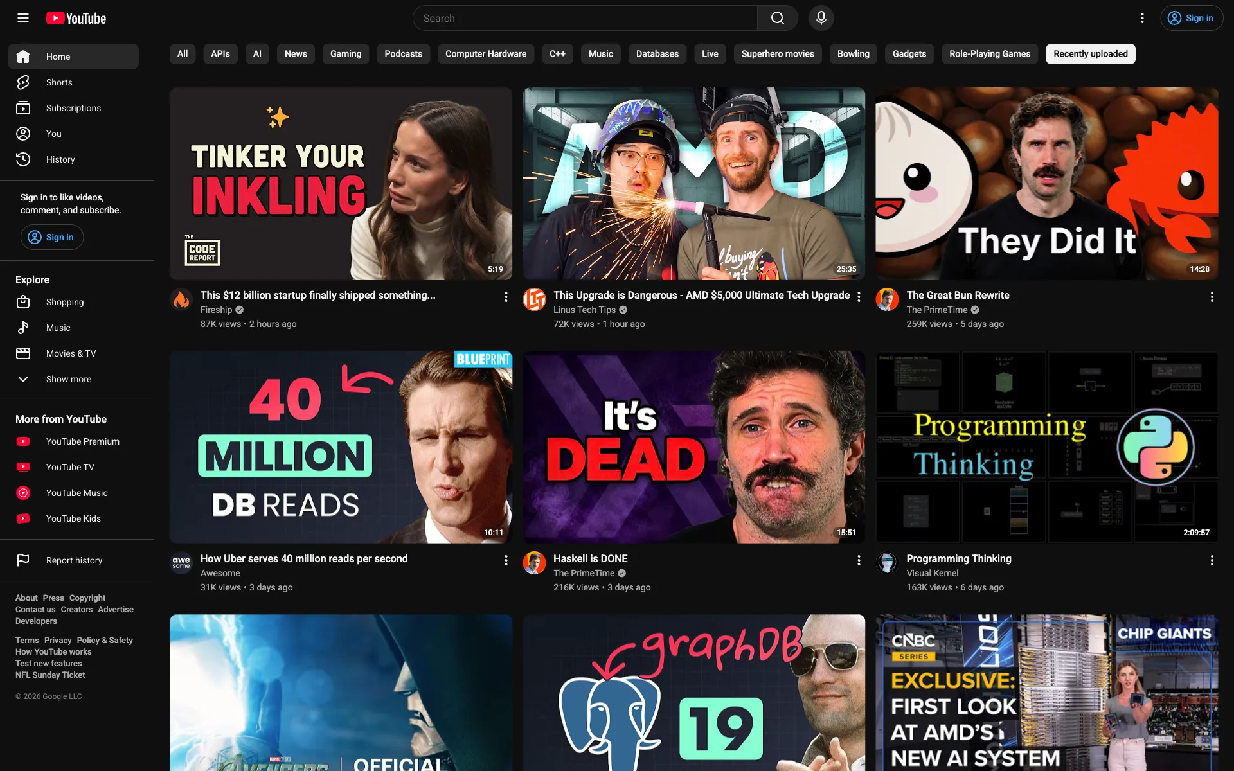This screenshot has width=1234, height=771.
Task: Open YouTube TV link
Action: 73,467
